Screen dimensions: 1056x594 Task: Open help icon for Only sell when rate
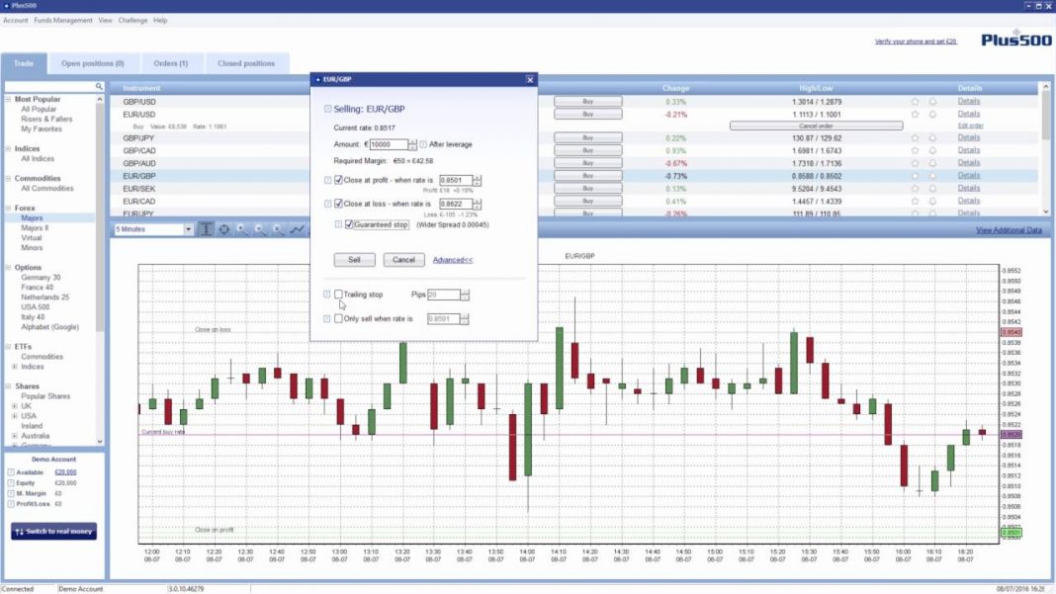click(327, 318)
